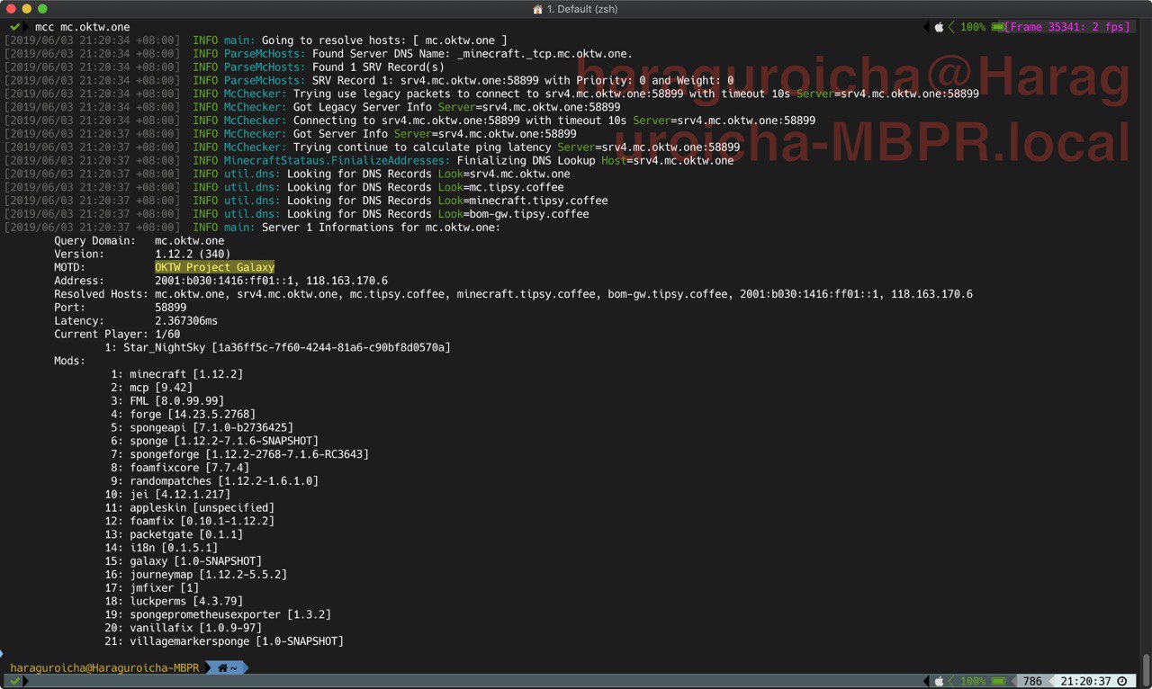
Task: Click window title '1. Default (zsh)'
Action: coord(583,9)
